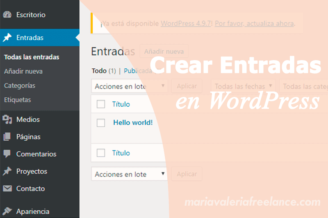Open the Todas las fechas dropdown
Viewport: 328px width, 218px height.
243,86
